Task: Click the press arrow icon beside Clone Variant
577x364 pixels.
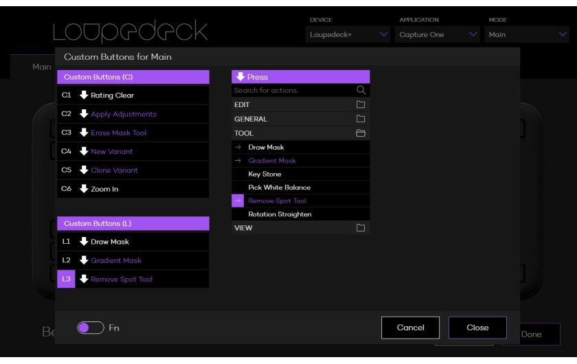Action: [x=84, y=170]
